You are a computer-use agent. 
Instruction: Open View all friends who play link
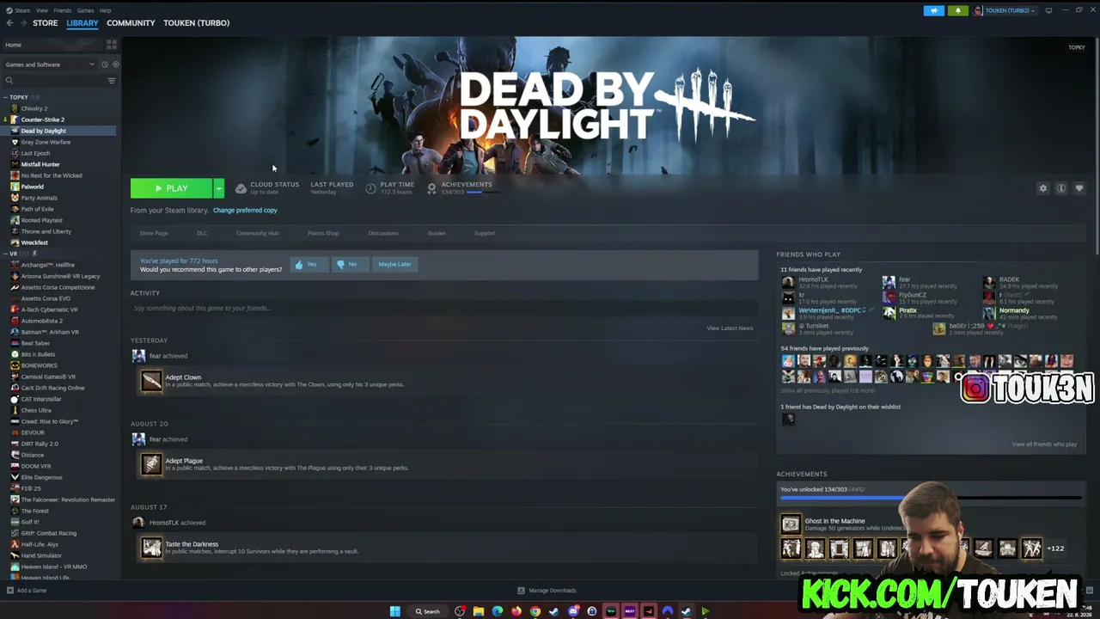pos(1044,444)
